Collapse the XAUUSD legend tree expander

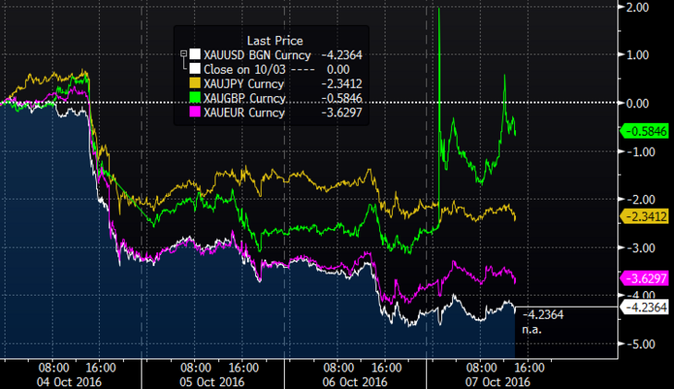click(x=182, y=54)
